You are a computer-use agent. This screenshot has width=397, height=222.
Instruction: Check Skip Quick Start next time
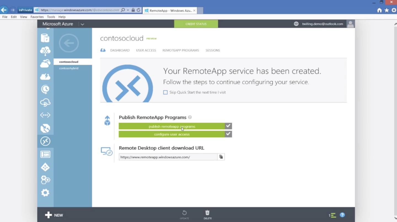click(x=165, y=92)
